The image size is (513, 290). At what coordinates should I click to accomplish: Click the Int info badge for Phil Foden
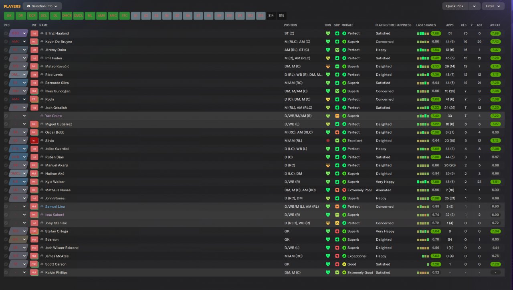(34, 58)
